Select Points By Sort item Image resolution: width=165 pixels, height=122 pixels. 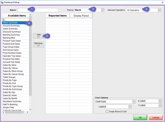pos(16,83)
